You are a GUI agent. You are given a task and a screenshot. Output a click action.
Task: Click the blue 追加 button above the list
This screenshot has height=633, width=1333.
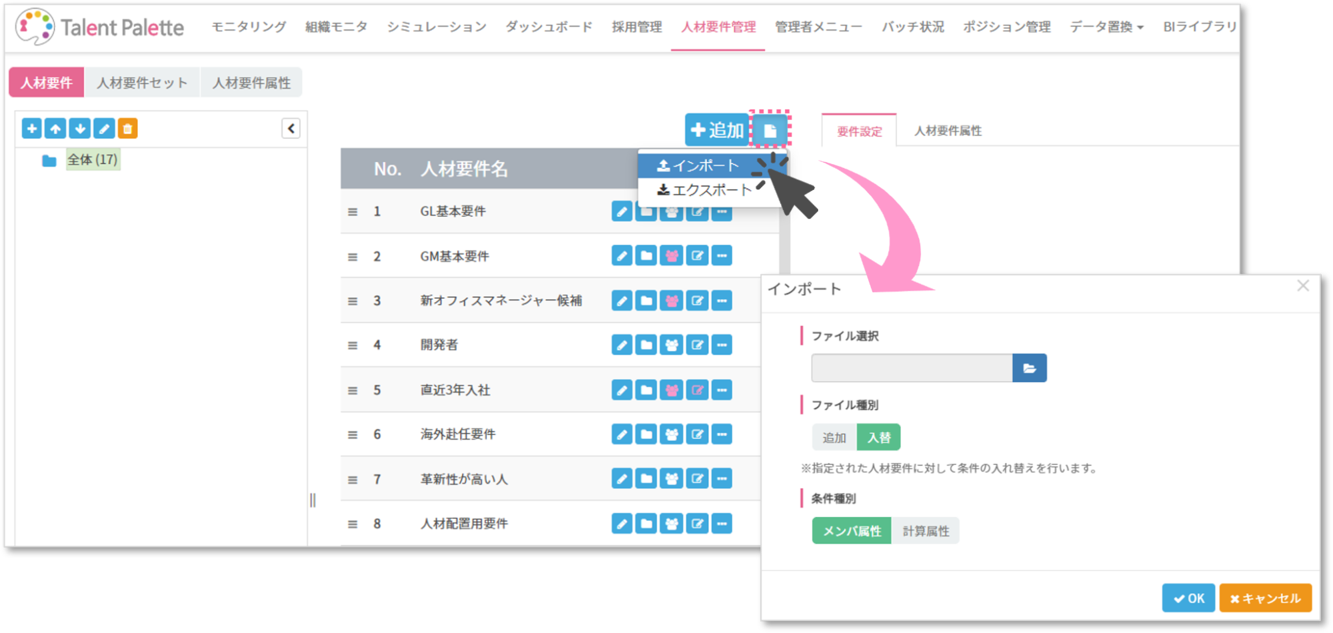(717, 129)
